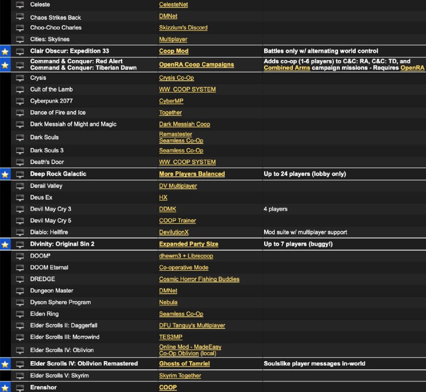Image resolution: width=426 pixels, height=392 pixels.
Task: Click the star next to Oblivion Remastered
Action: coord(5,364)
